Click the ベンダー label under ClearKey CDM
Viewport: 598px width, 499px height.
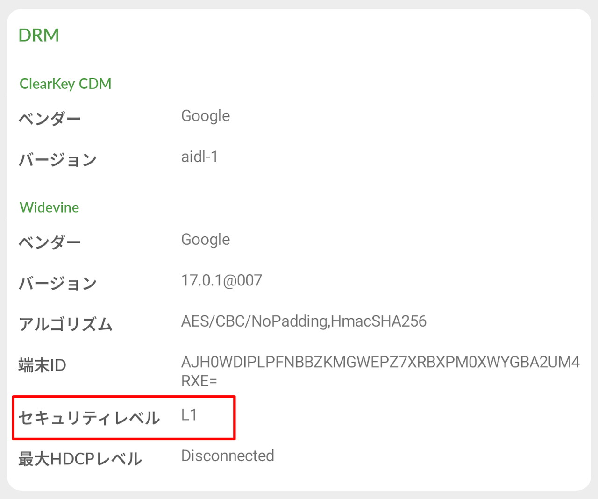point(50,119)
